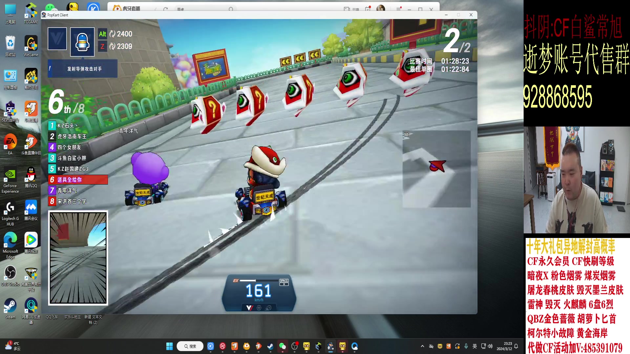The height and width of the screenshot is (354, 630).
Task: Switch the input language indicator 英
Action: [x=474, y=346]
